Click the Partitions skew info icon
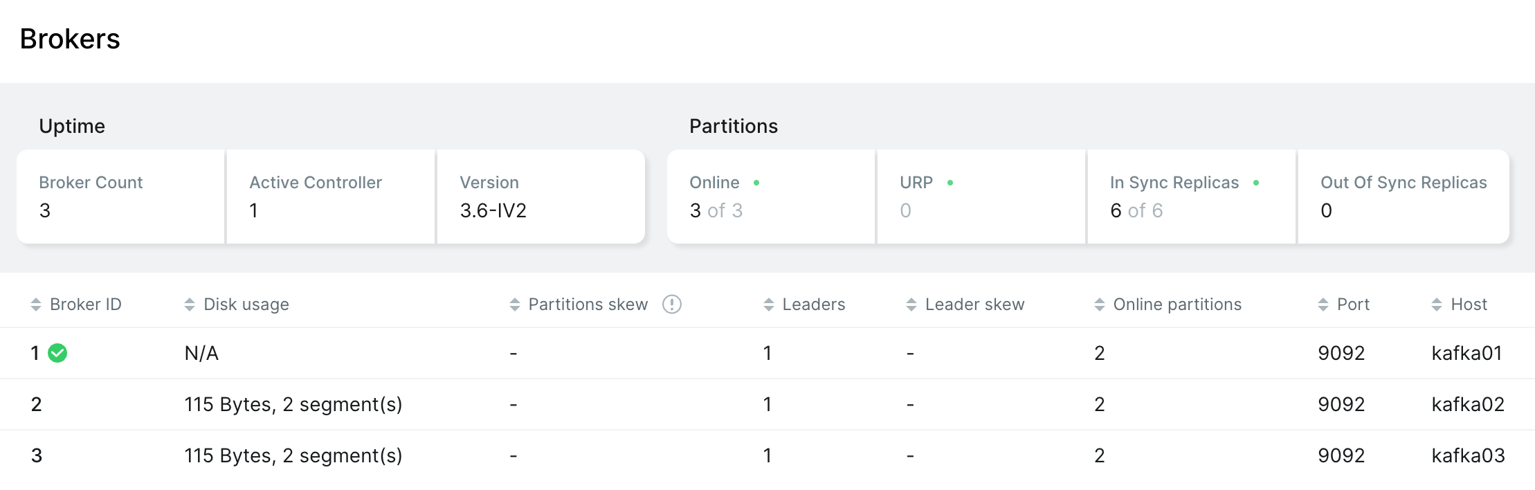Viewport: 1535px width, 490px height. tap(671, 305)
